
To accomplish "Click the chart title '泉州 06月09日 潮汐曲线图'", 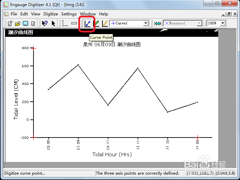I will (x=112, y=44).
